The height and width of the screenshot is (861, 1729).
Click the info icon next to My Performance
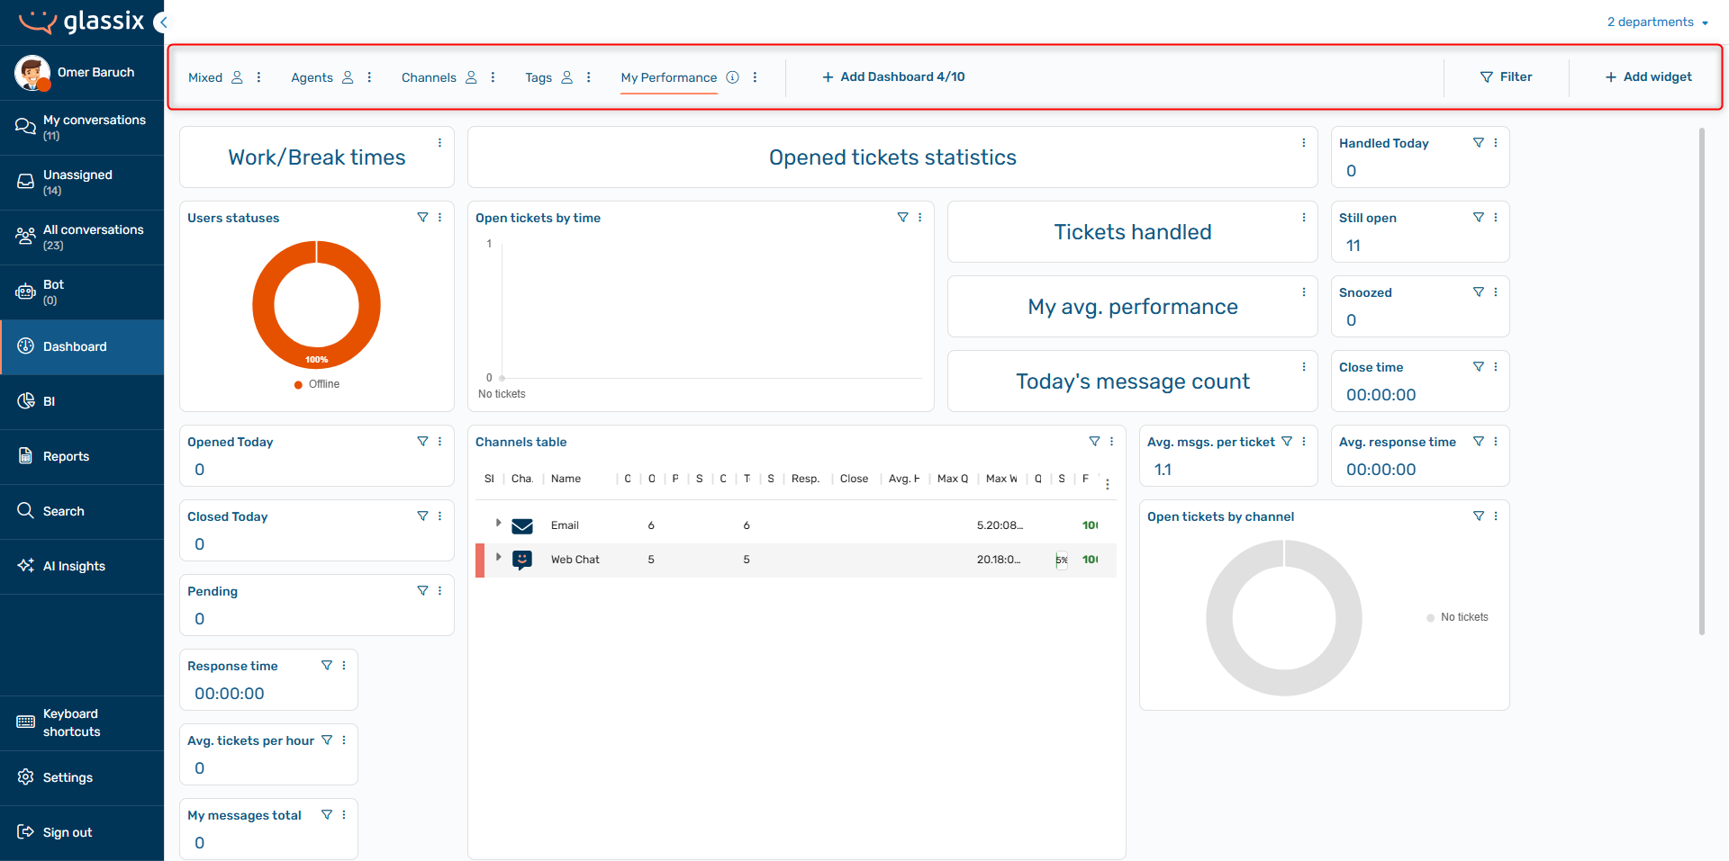[733, 77]
